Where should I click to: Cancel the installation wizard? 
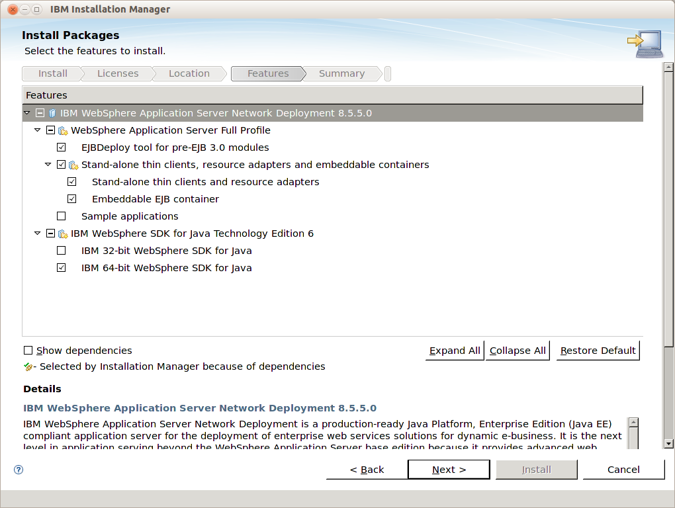pyautogui.click(x=623, y=470)
